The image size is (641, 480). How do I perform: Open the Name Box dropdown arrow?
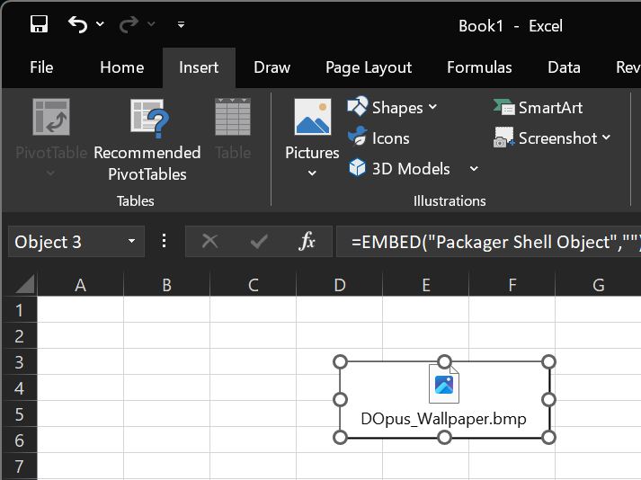(131, 241)
